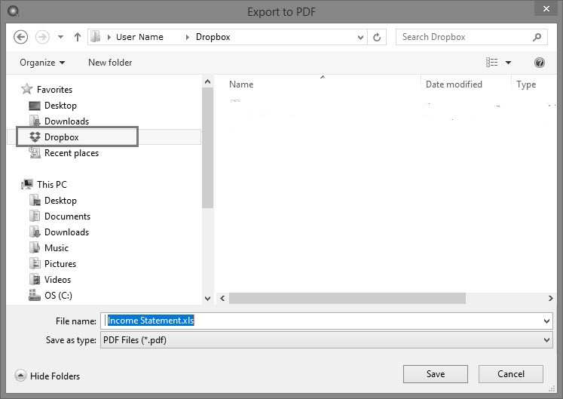Open Downloads under Favorites
Viewport: 563px width, 399px height.
tap(66, 121)
